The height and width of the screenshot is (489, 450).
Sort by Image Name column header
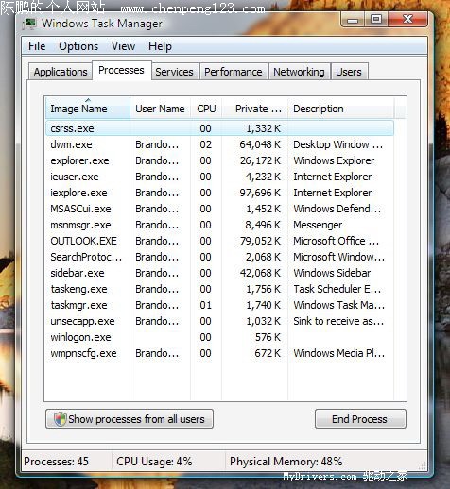click(88, 109)
